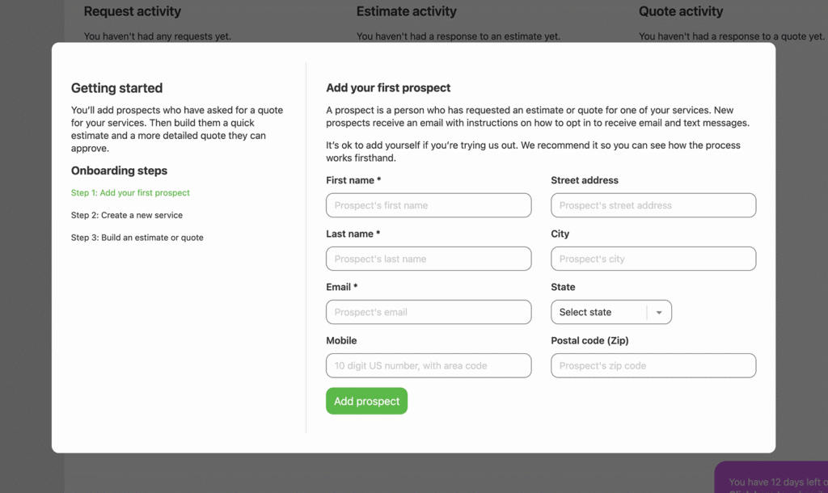Select Step 3: Build an estimate or quote
This screenshot has width=828, height=493.
pos(137,238)
